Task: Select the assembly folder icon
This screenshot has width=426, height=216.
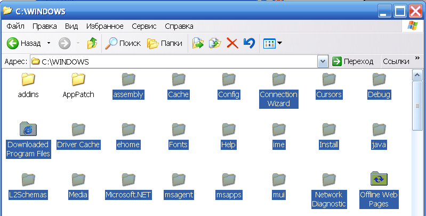Action: tap(128, 79)
